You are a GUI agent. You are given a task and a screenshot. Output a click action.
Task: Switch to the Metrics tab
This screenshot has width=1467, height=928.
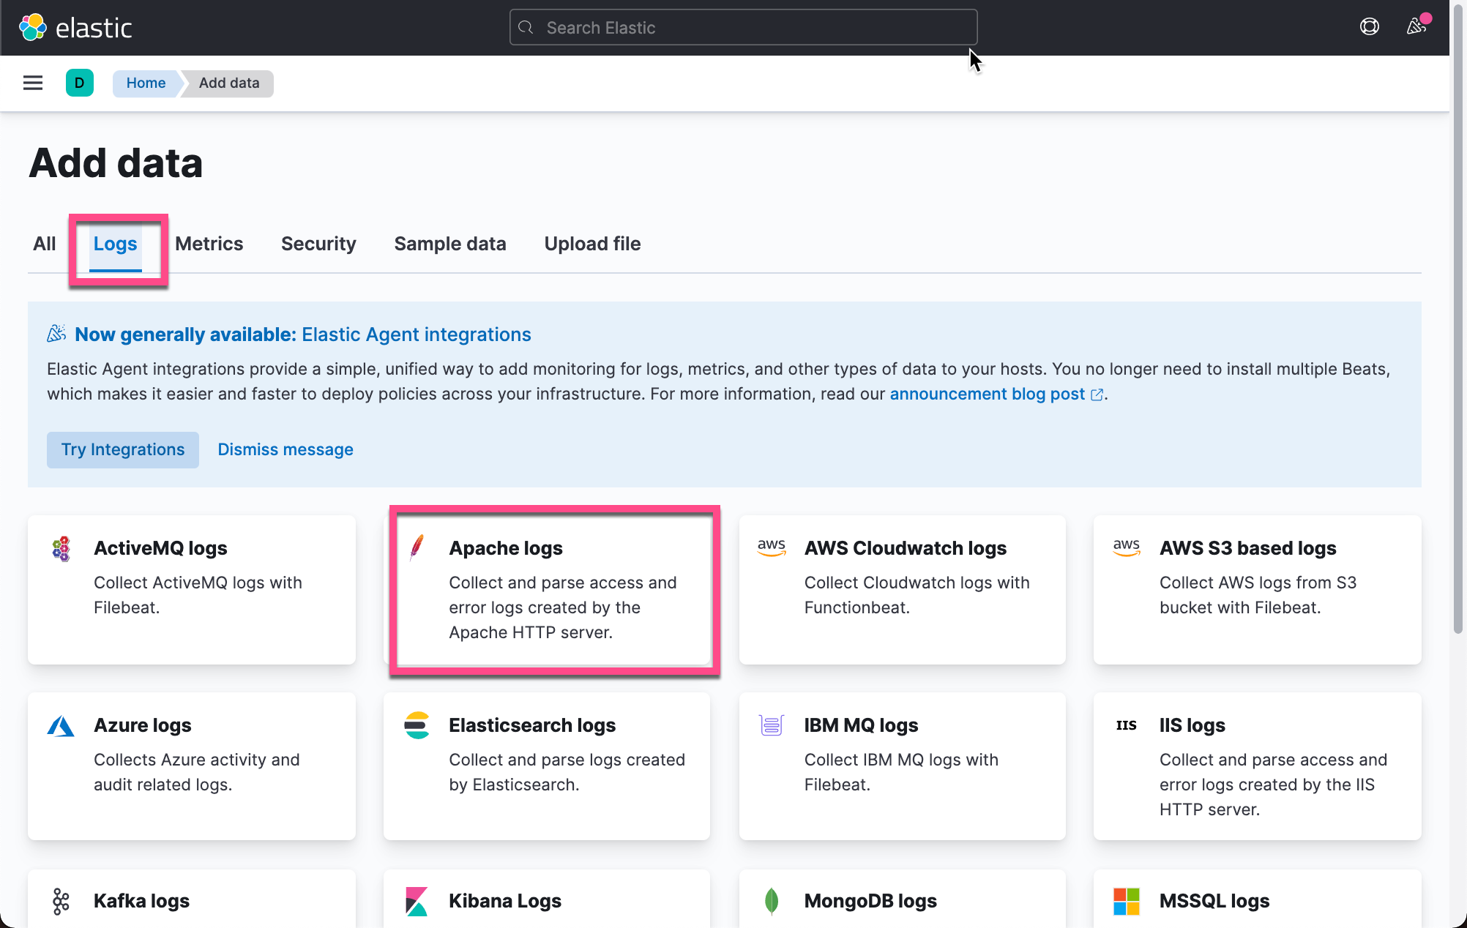pyautogui.click(x=209, y=244)
